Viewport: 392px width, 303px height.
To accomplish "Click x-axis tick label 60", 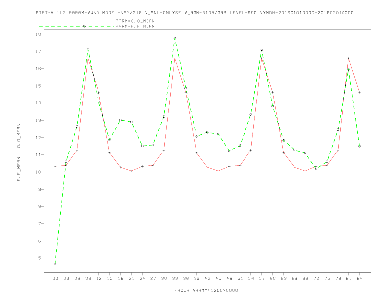I will [x=273, y=278].
